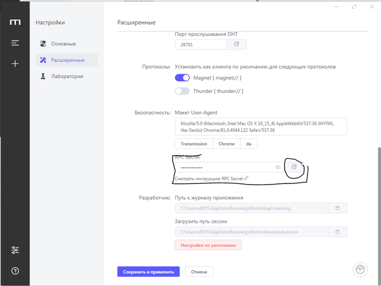Generate random DHT port with dice icon
The width and height of the screenshot is (381, 286).
click(x=237, y=45)
